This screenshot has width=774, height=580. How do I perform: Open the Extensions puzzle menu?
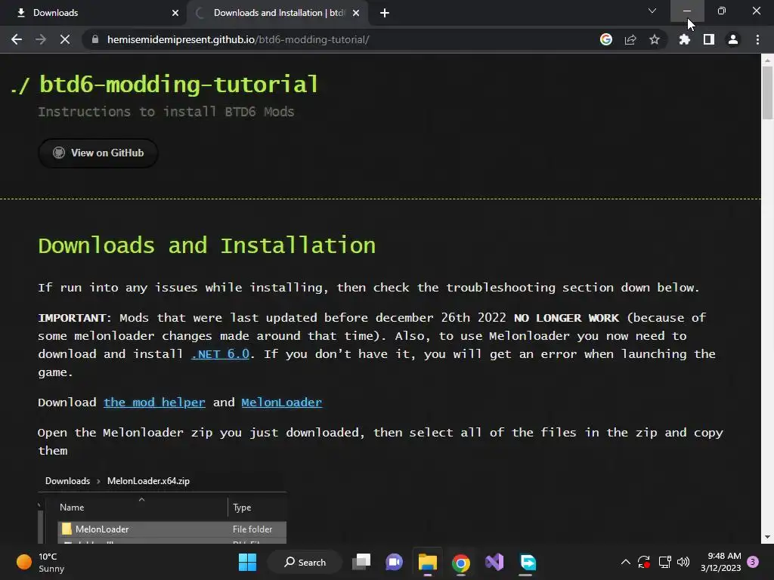(685, 39)
